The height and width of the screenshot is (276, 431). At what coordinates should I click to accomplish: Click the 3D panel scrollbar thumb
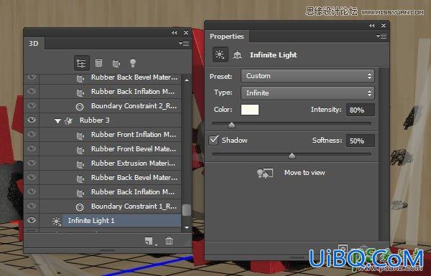point(186,210)
